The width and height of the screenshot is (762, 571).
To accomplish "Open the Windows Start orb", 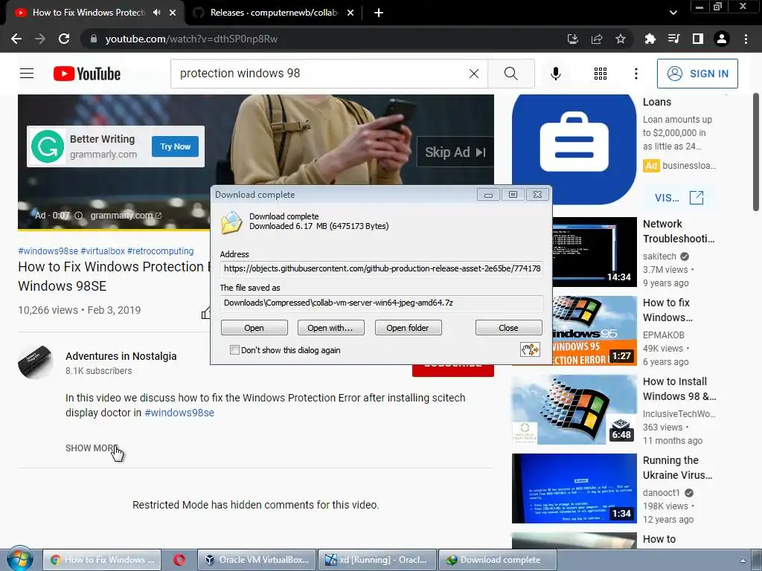I will (x=20, y=558).
